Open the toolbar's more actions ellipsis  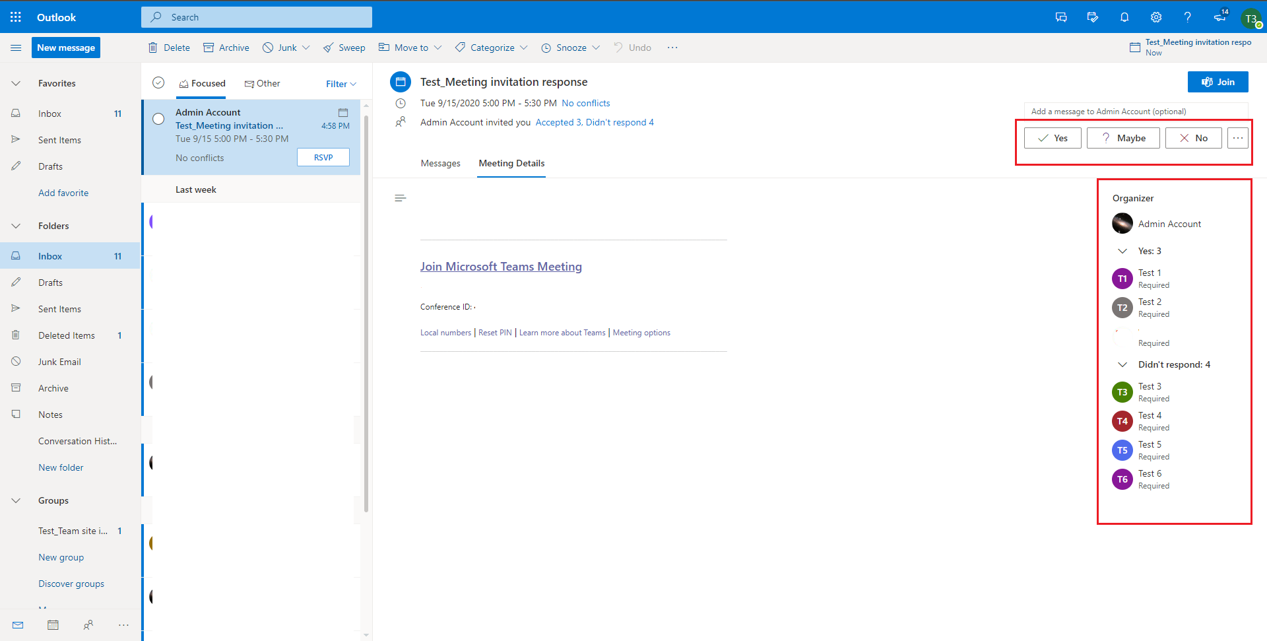tap(672, 48)
